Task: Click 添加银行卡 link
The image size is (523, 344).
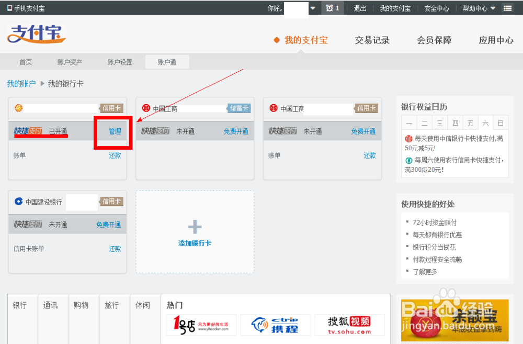Action: coord(195,243)
